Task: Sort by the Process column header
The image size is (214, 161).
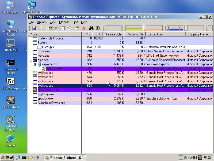Action: (x=55, y=34)
